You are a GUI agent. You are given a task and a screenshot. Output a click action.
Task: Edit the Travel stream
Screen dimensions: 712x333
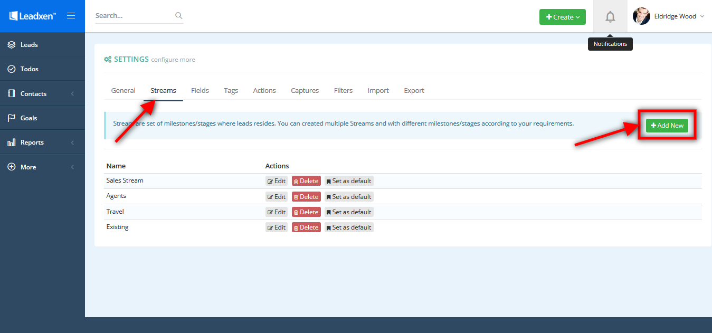(277, 212)
